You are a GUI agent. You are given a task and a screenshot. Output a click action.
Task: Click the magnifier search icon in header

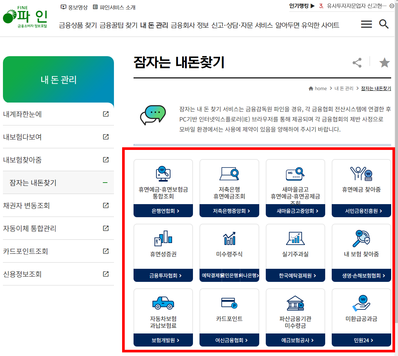(384, 24)
